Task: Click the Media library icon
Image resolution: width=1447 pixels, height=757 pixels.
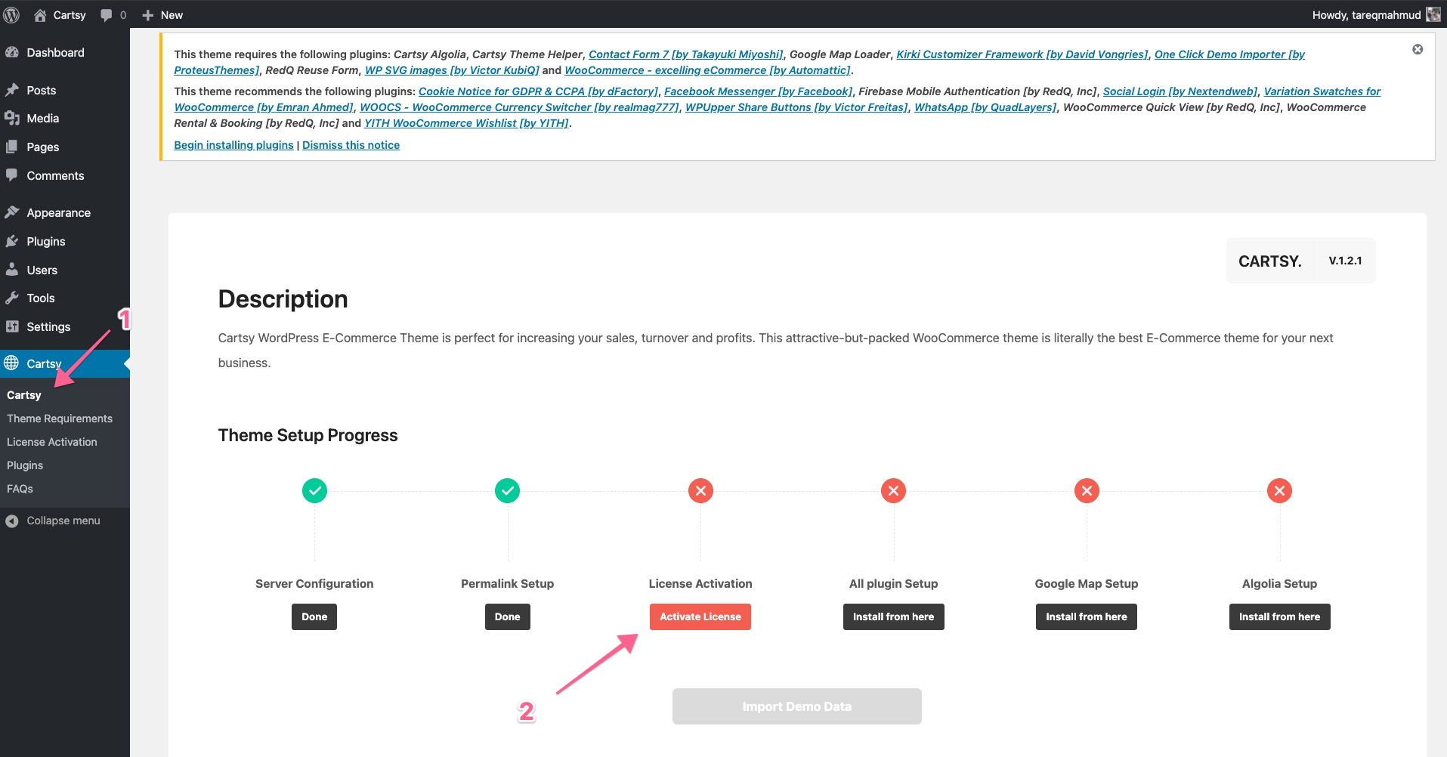Action: [x=11, y=118]
